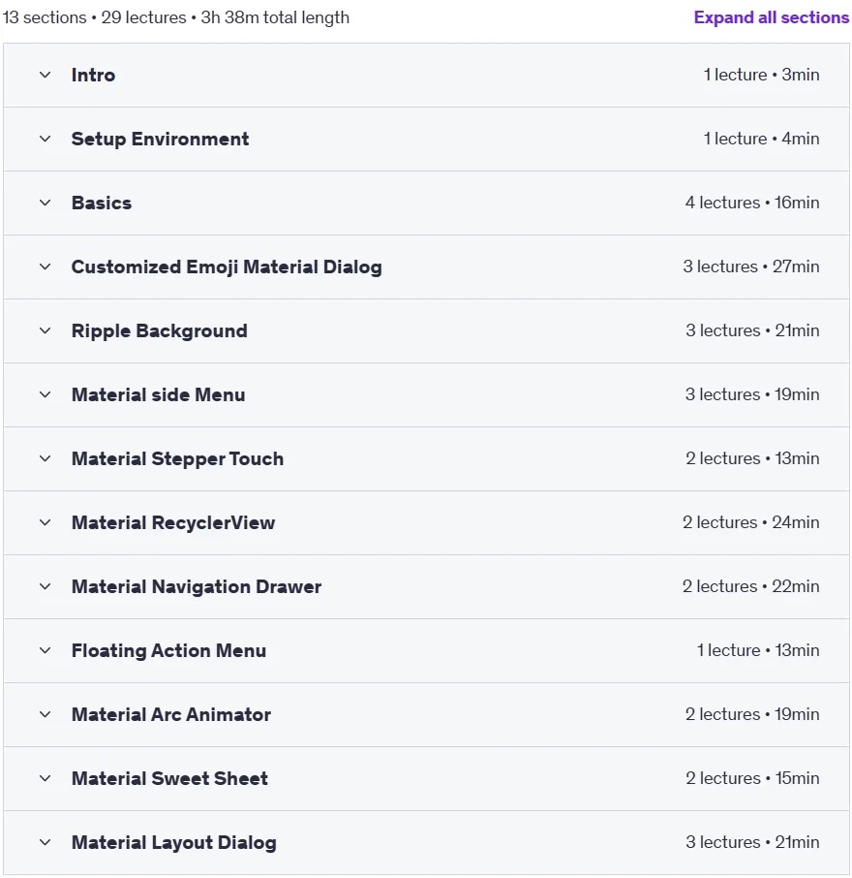This screenshot has height=878, width=852.
Task: Click chevron beside Material Stepper Touch
Action: [46, 458]
